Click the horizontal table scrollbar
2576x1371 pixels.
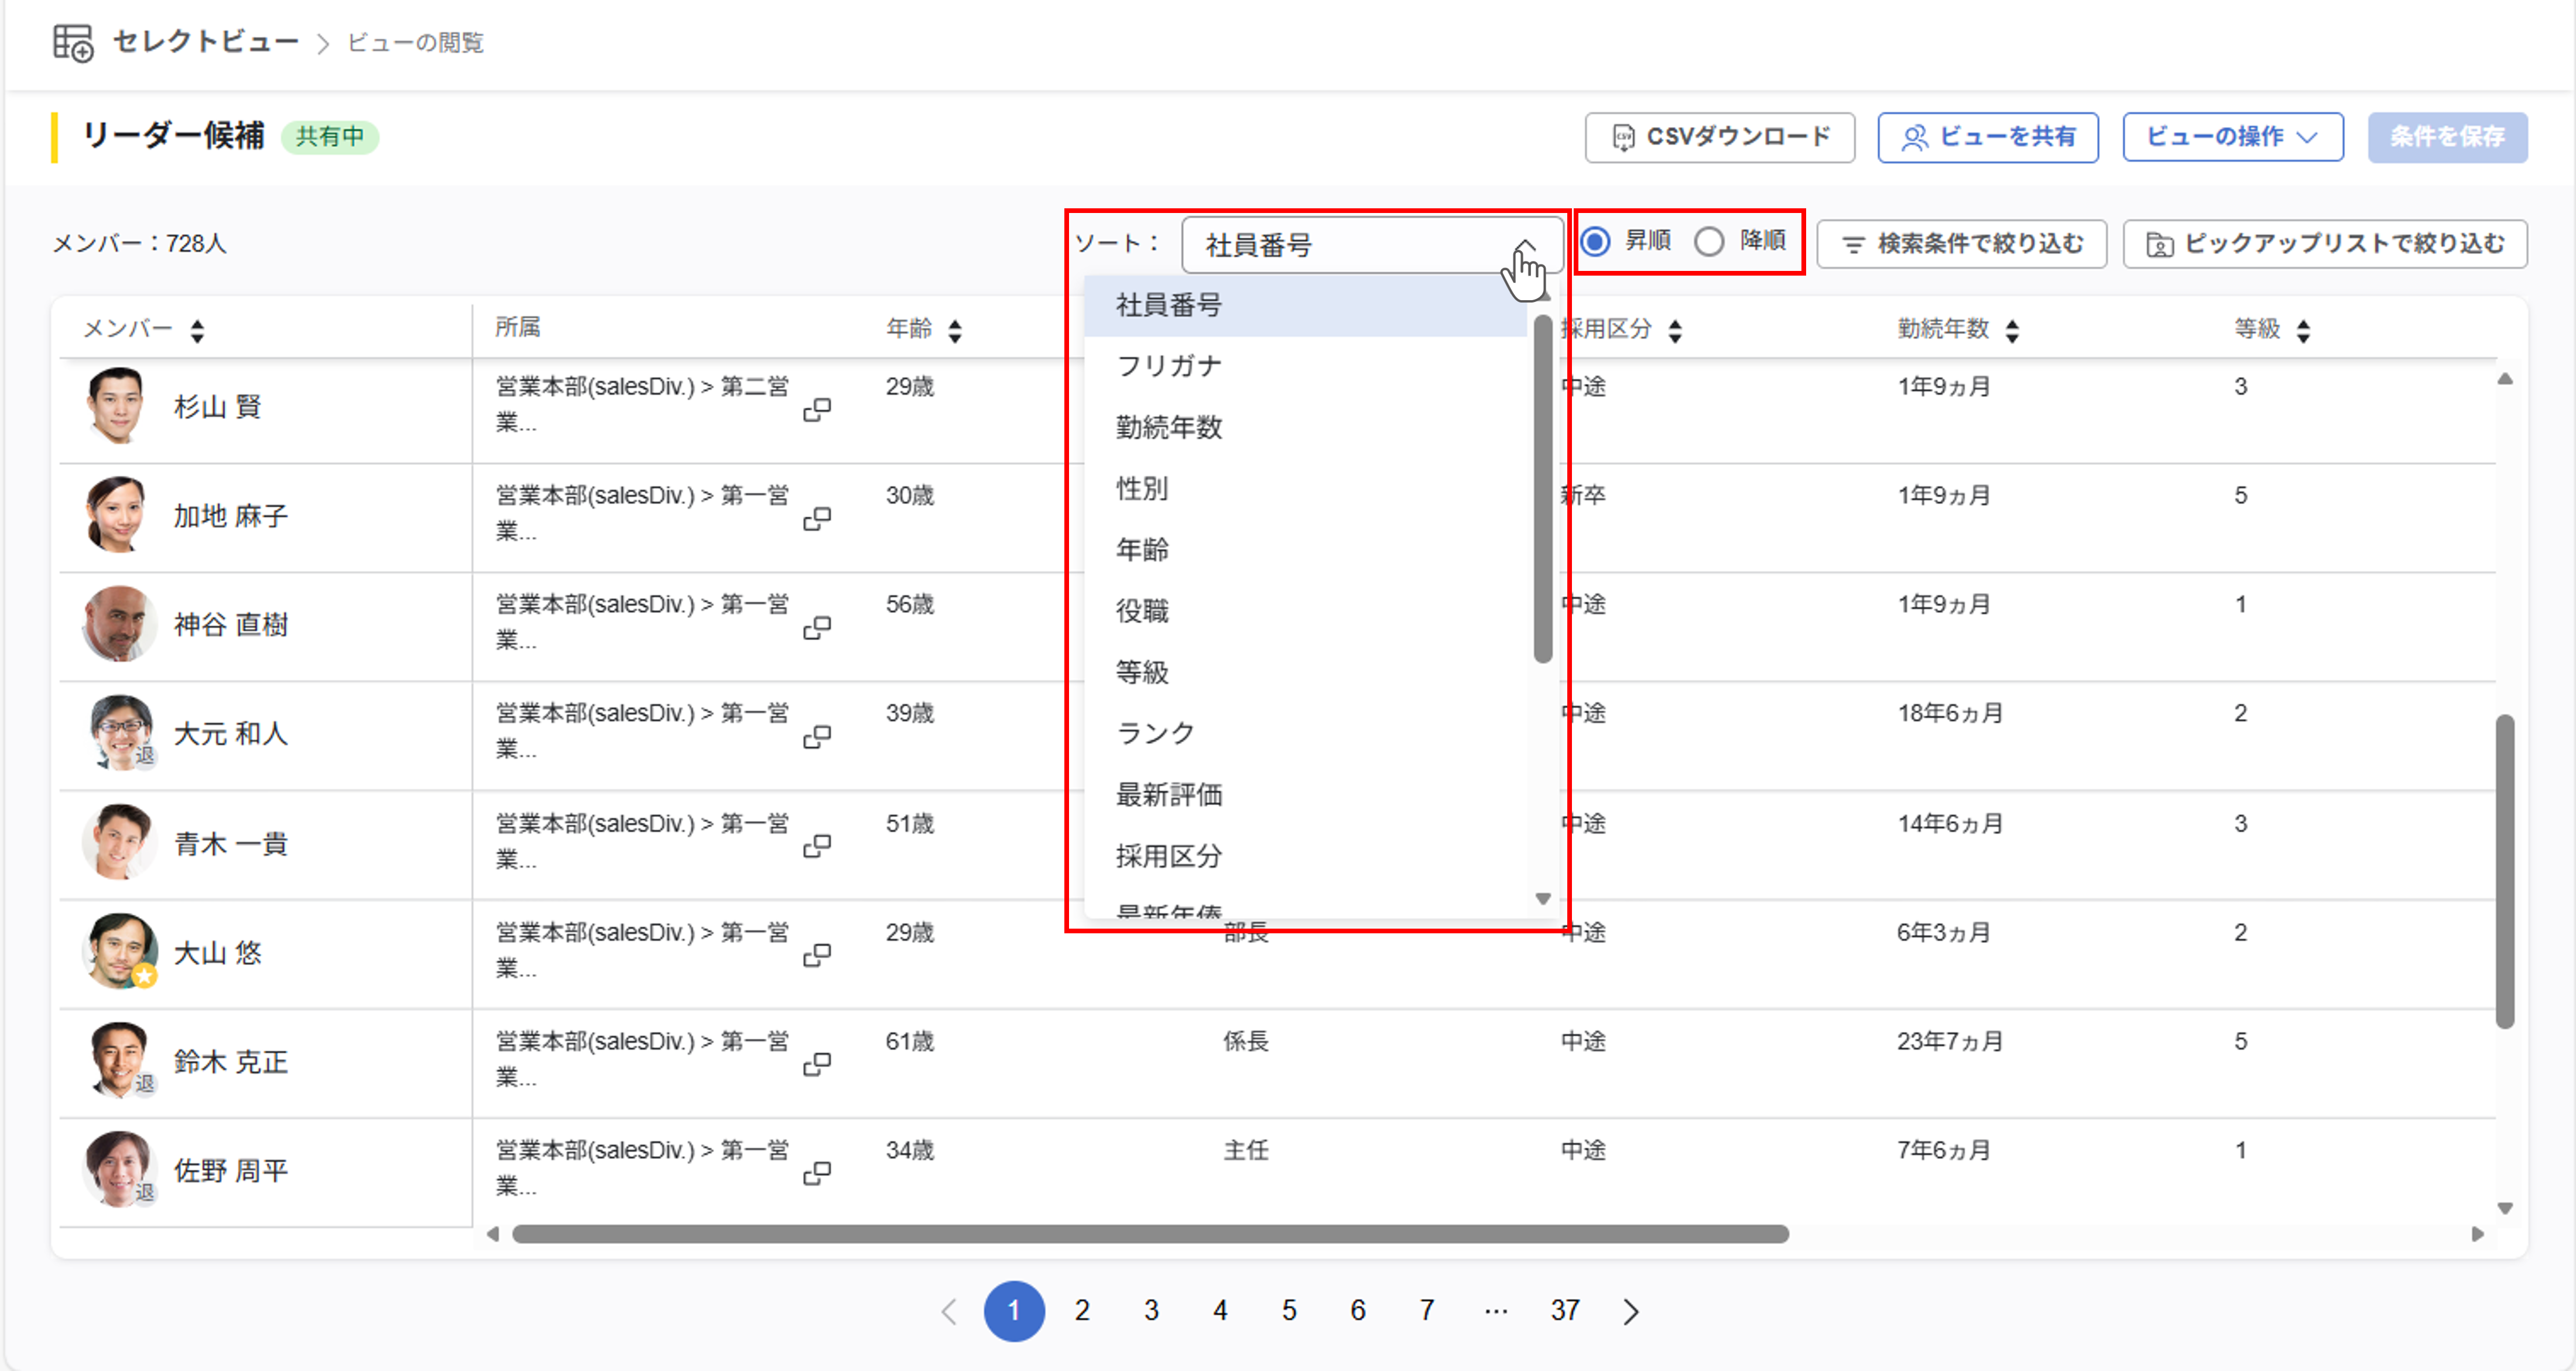[x=1150, y=1234]
